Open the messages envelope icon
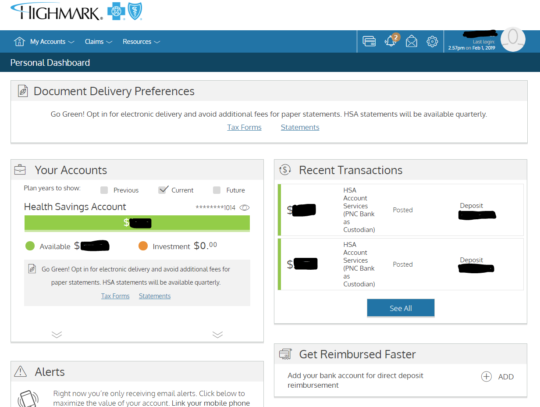The image size is (540, 407). (411, 42)
